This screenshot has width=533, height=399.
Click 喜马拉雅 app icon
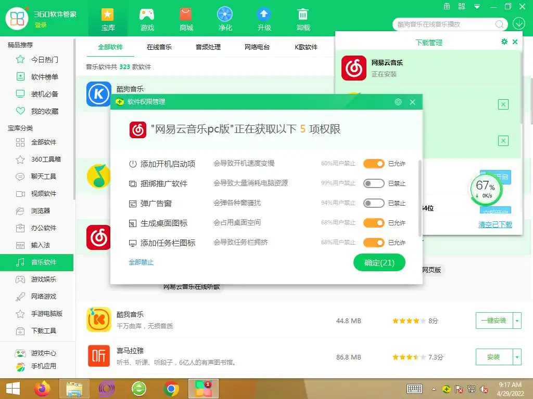click(98, 356)
